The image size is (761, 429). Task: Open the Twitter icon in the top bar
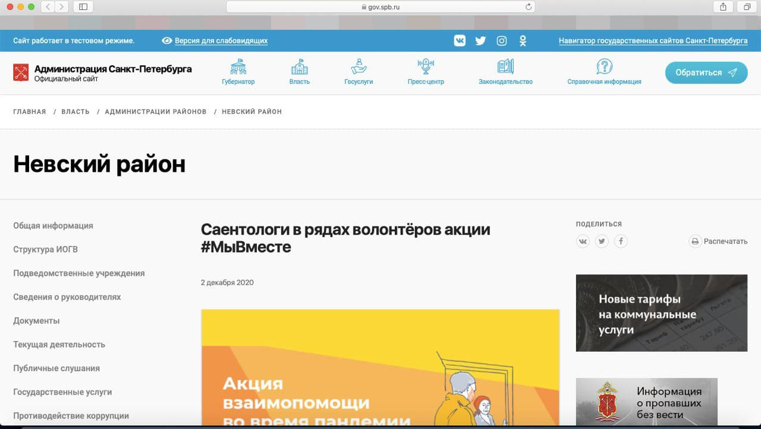tap(480, 41)
